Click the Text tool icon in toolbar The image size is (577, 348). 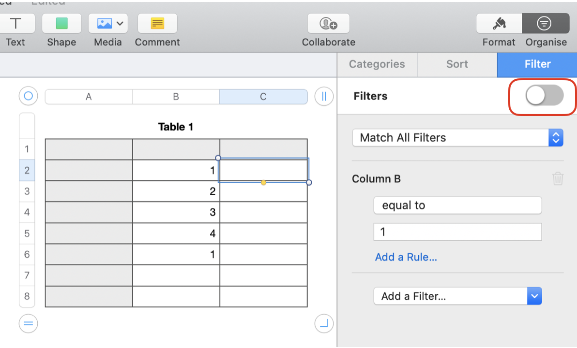click(x=16, y=23)
